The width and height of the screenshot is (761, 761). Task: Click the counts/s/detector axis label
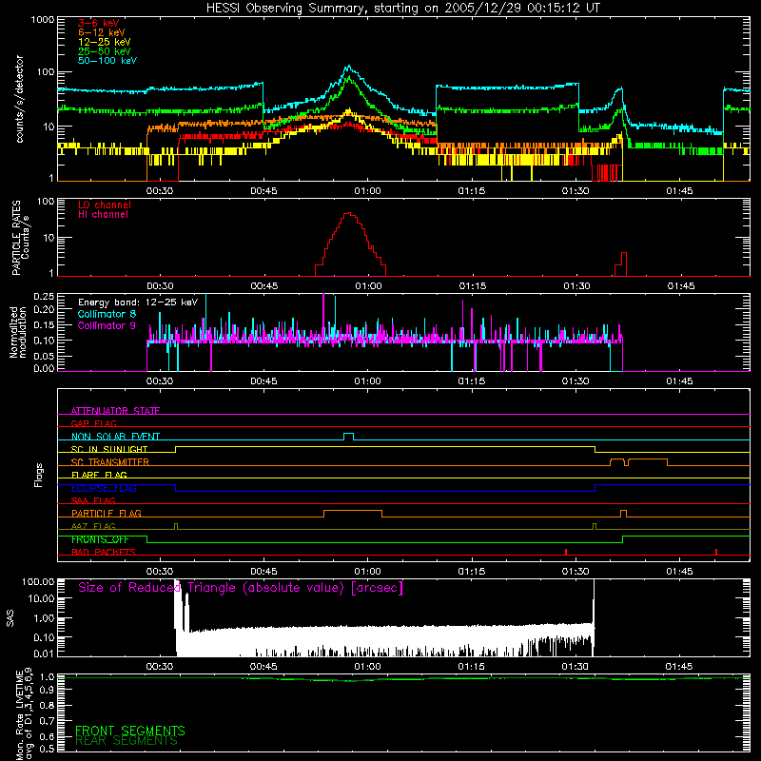[x=20, y=99]
